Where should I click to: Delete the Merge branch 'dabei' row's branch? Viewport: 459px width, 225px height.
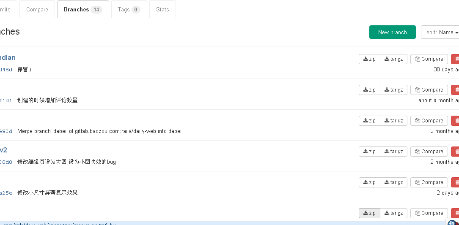(x=455, y=121)
